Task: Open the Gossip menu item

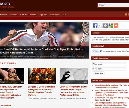Action: (14, 14)
